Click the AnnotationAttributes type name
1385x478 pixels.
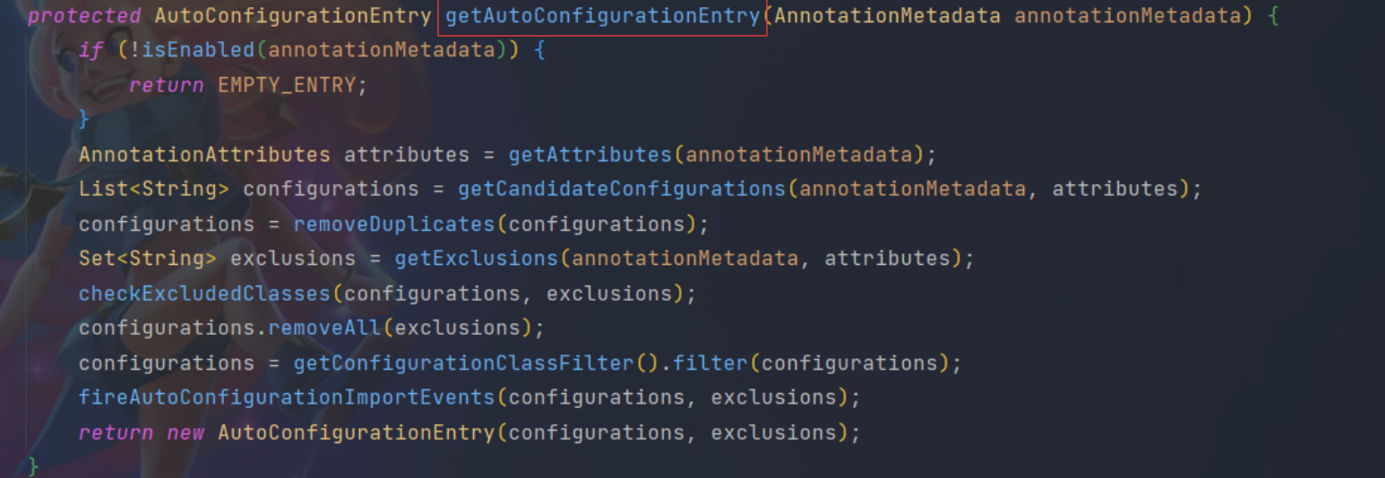tap(205, 155)
